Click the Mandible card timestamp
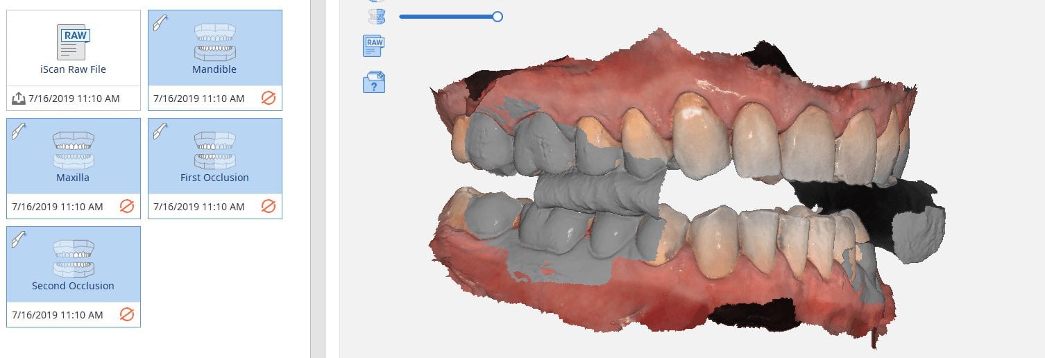Viewport: 1045px width, 358px height. click(199, 99)
